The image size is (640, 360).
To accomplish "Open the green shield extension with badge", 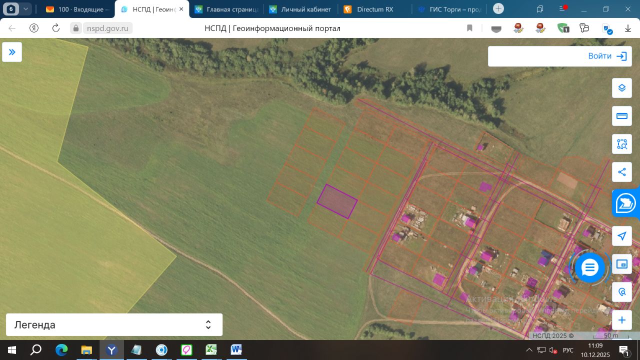I will click(562, 28).
